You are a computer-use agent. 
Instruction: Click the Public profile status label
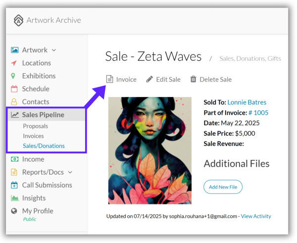point(30,219)
